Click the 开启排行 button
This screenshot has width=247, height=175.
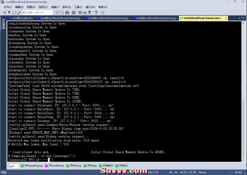pyautogui.click(x=106, y=165)
